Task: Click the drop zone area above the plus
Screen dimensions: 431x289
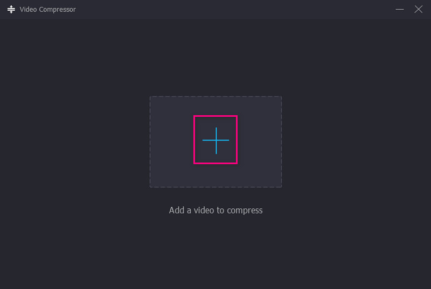Action: [215, 105]
